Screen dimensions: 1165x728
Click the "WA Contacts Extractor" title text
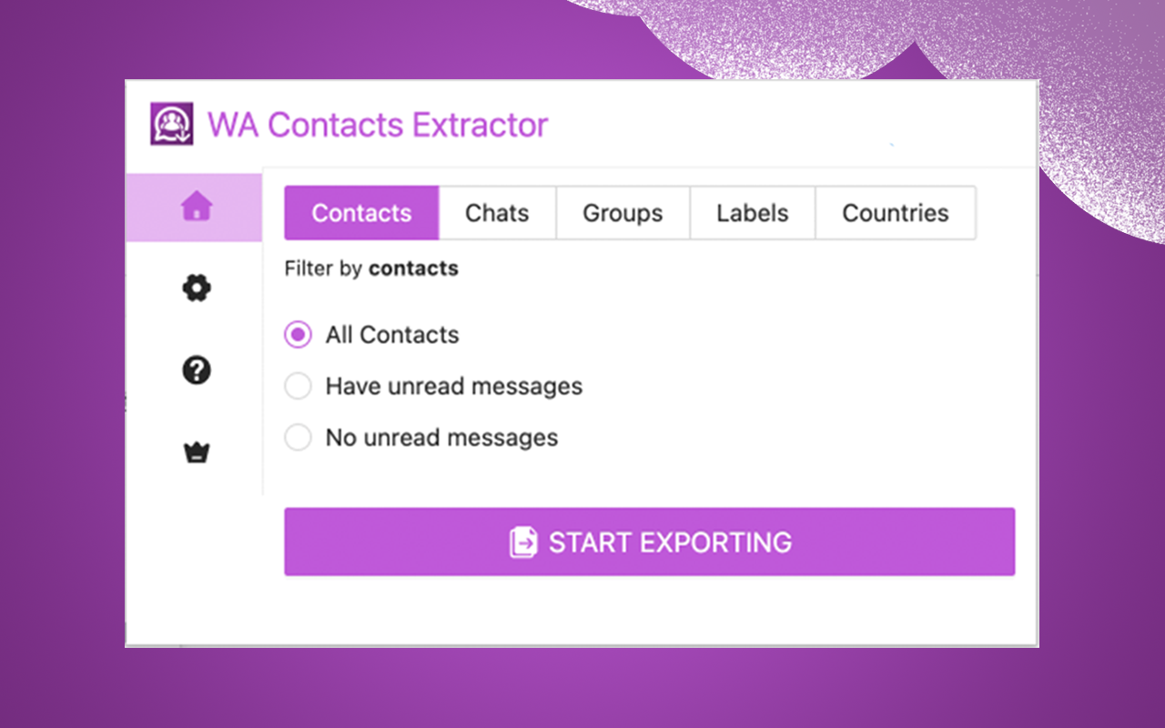tap(379, 124)
